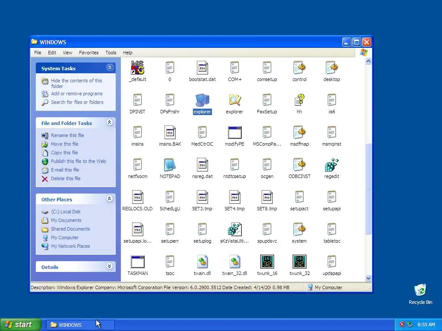Select the twain.dll file icon

pyautogui.click(x=202, y=262)
